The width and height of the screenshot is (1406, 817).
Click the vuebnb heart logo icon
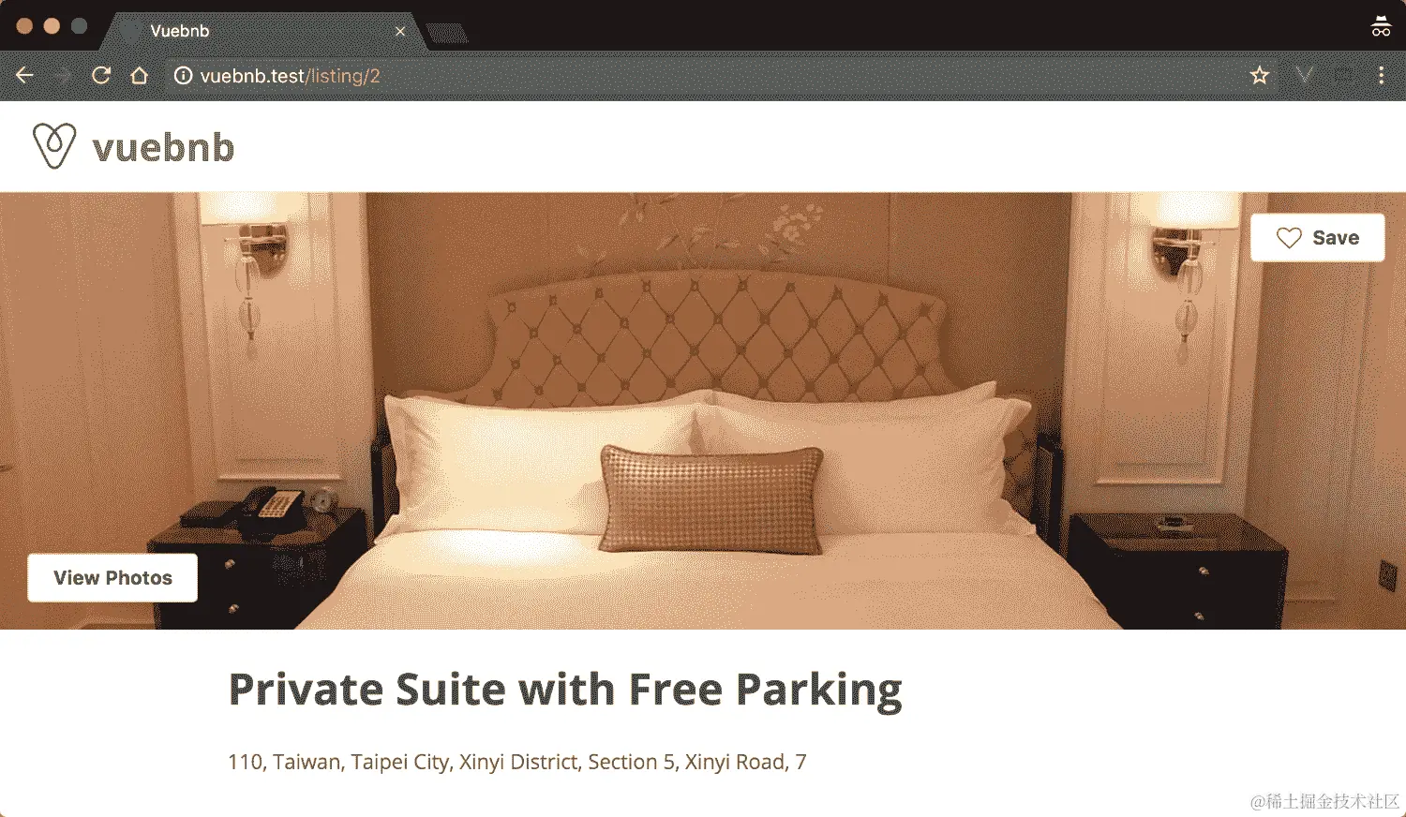click(x=53, y=146)
